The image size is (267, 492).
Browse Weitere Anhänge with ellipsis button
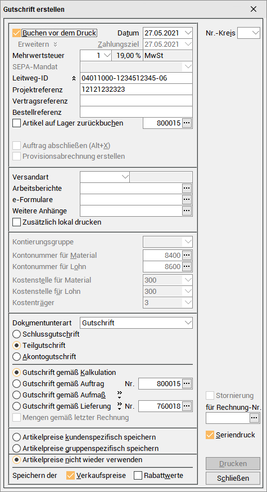pyautogui.click(x=187, y=211)
